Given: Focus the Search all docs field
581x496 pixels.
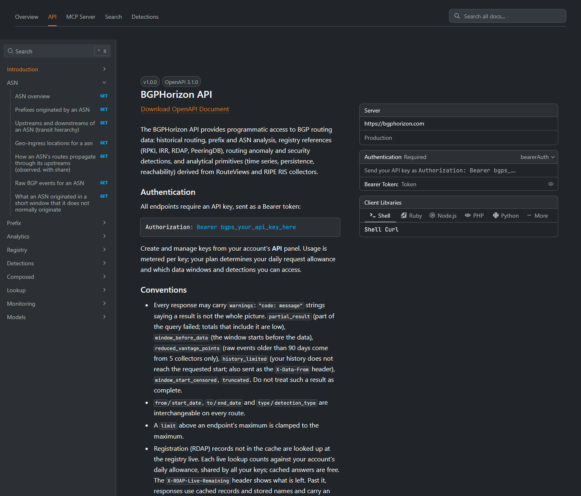Looking at the screenshot, I should click(x=507, y=16).
